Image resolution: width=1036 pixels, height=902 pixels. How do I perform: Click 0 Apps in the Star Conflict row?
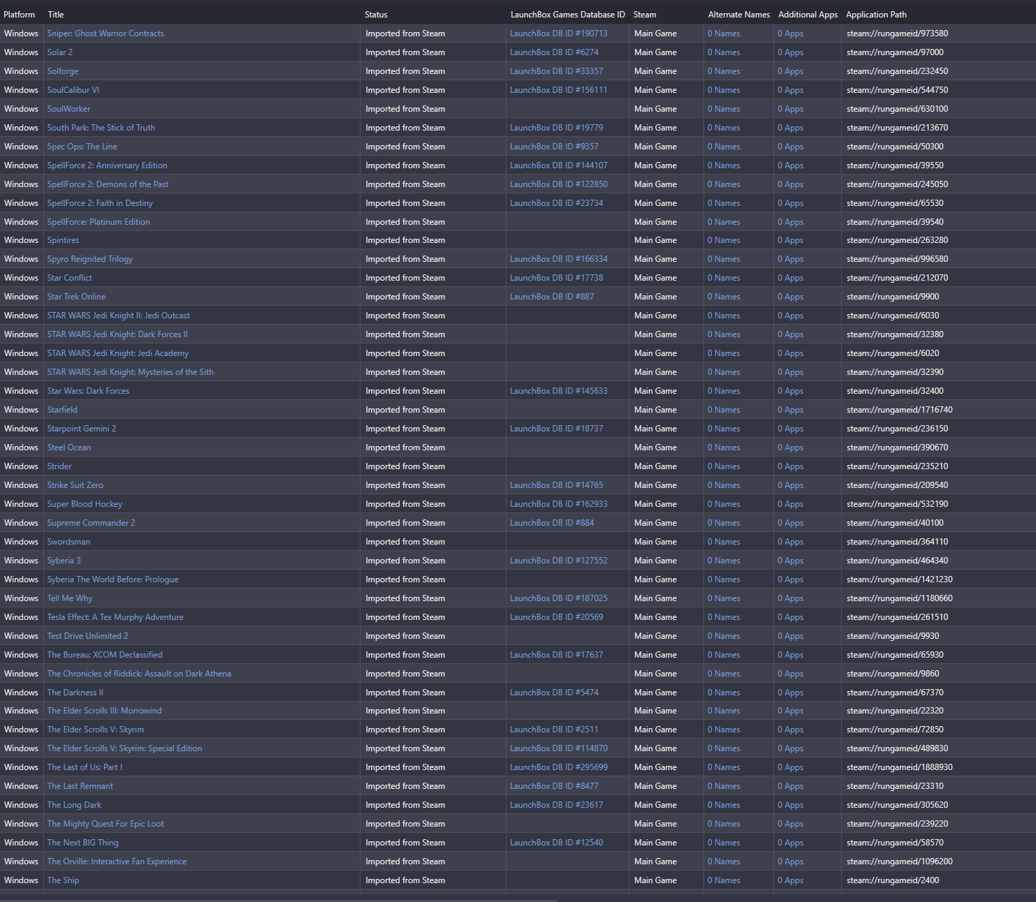point(791,278)
